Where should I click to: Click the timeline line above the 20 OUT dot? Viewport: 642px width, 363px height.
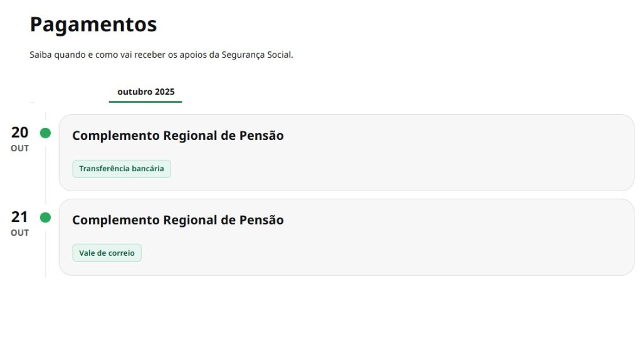click(46, 117)
